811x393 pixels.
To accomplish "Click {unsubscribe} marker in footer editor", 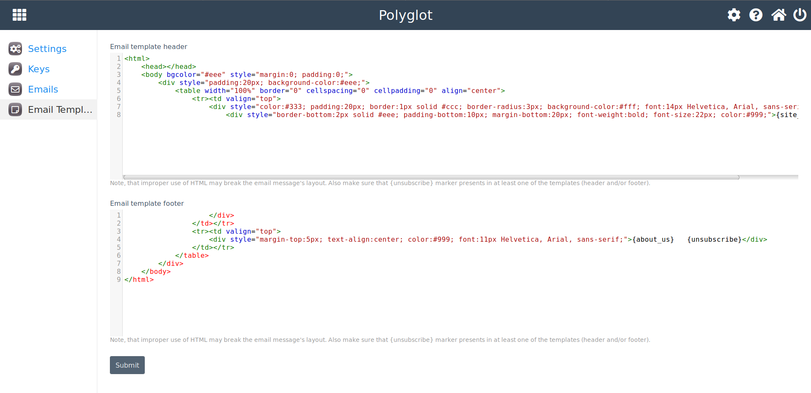I will [x=715, y=240].
